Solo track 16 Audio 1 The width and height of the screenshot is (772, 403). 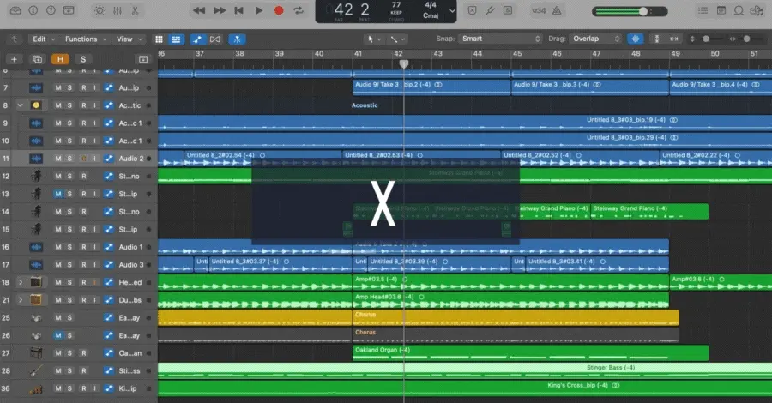pos(69,247)
